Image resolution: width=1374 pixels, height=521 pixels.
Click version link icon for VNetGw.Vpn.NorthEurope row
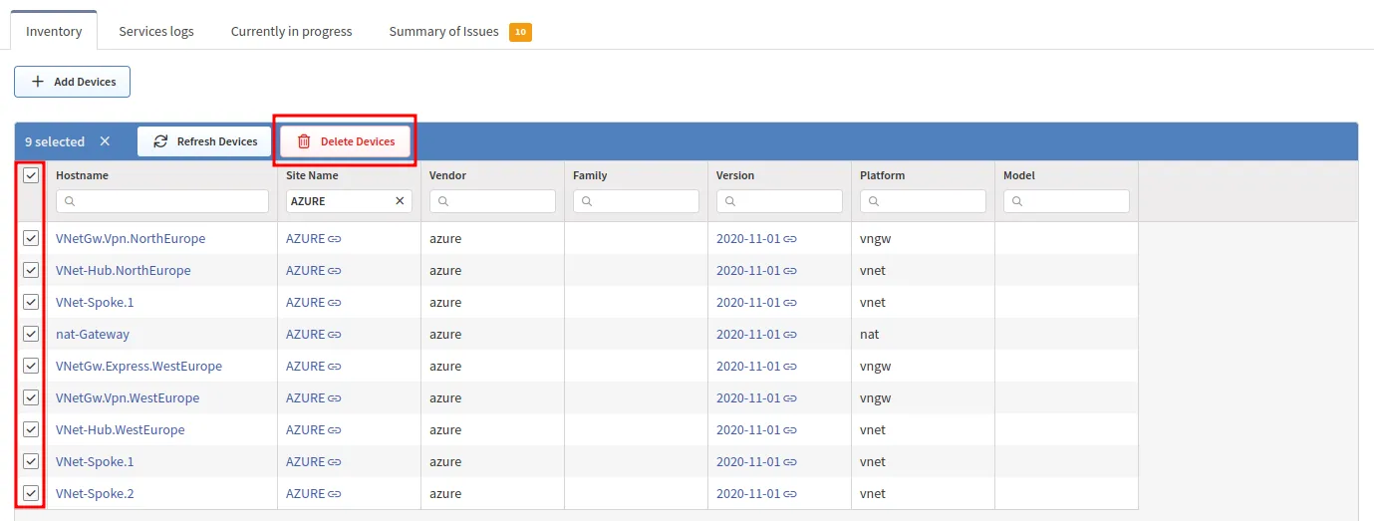[x=789, y=239]
